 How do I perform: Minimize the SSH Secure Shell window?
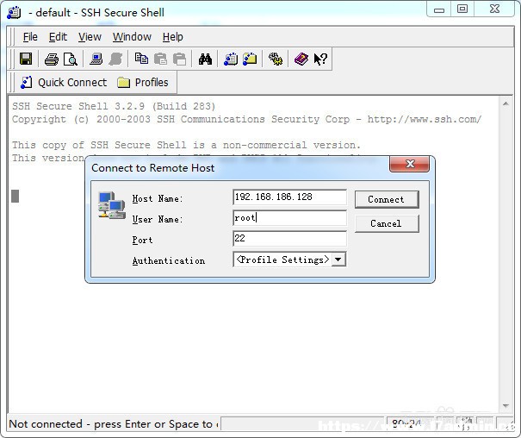[439, 9]
